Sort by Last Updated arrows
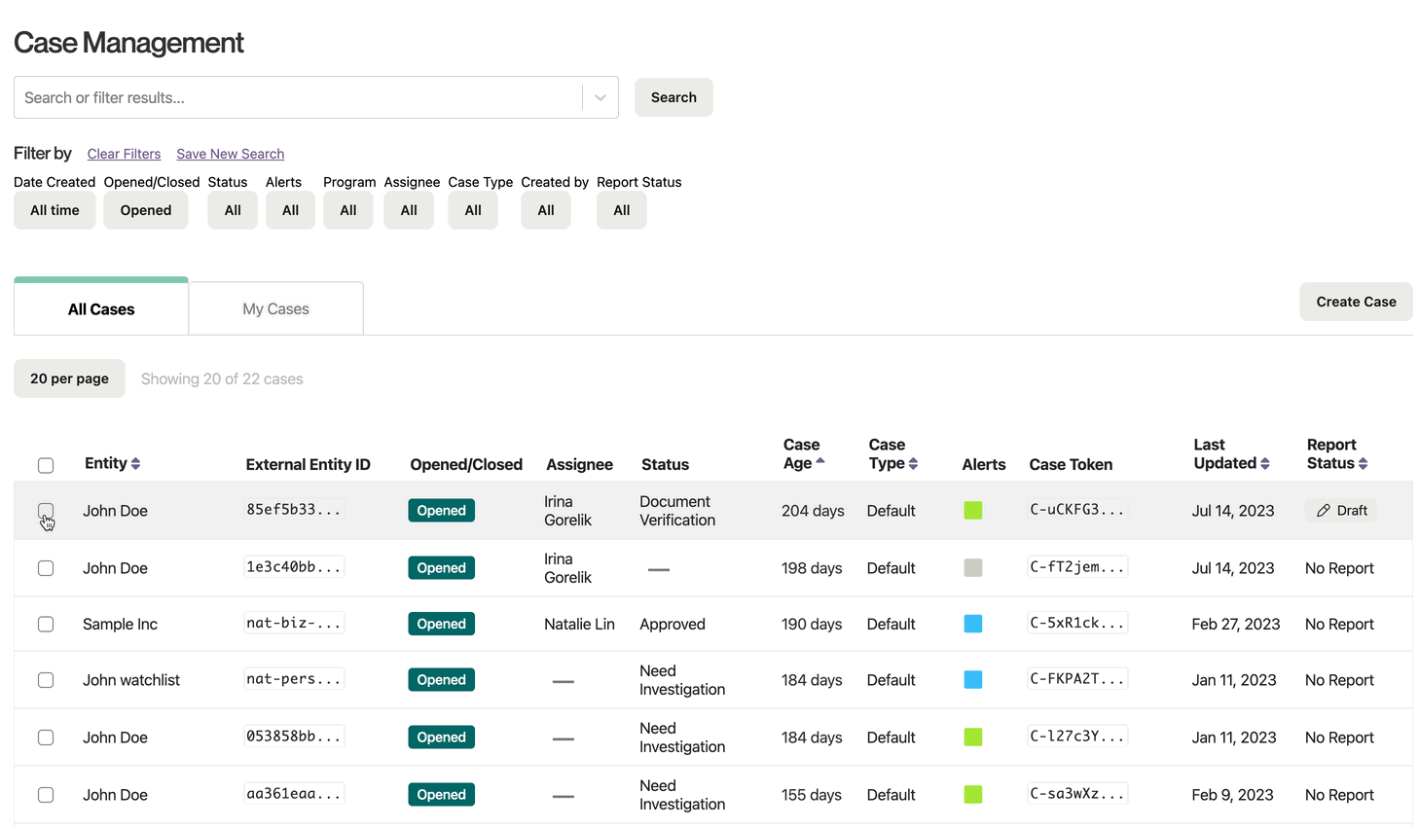 coord(1264,464)
